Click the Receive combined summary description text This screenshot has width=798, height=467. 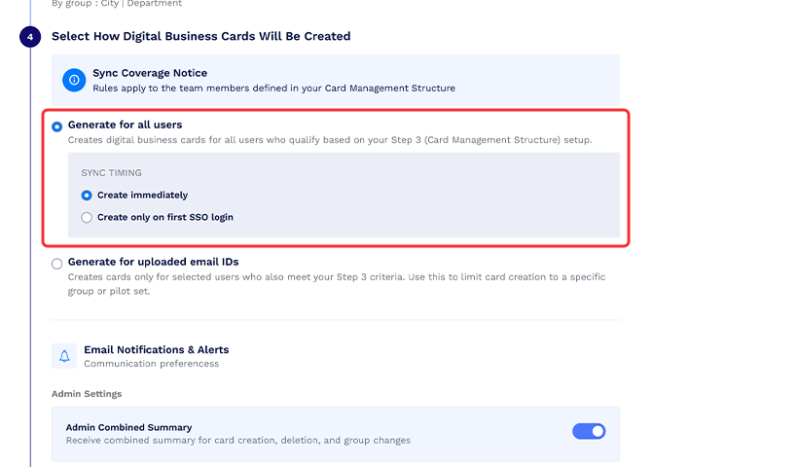click(x=237, y=440)
